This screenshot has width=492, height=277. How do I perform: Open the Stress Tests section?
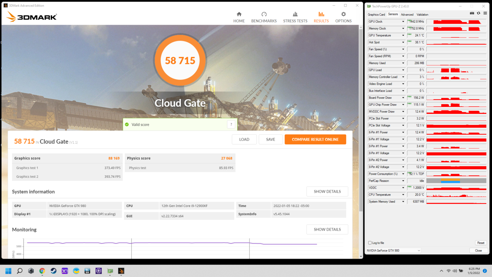[x=295, y=17]
